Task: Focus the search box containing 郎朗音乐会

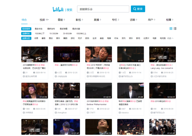Action: pos(103,9)
